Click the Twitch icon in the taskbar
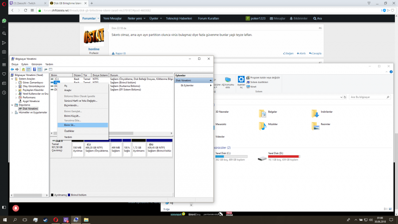398x224 pixels. click(x=65, y=220)
